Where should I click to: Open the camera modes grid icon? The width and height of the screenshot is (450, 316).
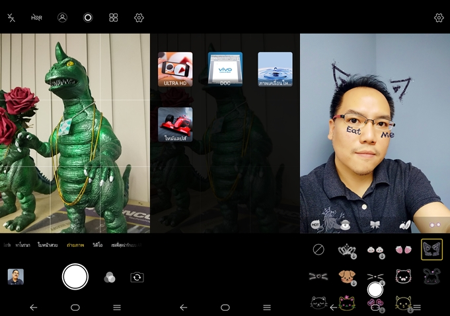114,18
